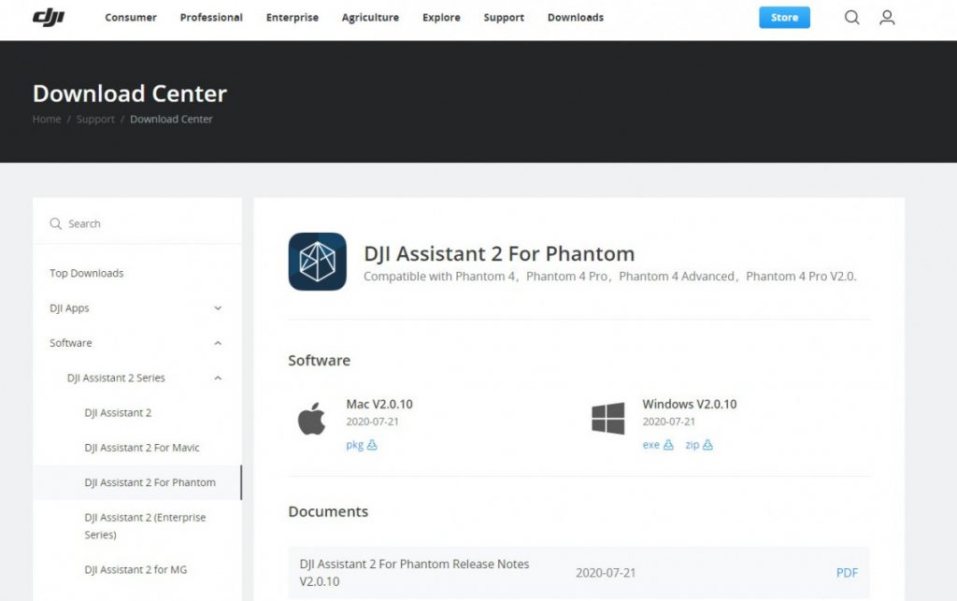Download the Mac pkg file
The image size is (957, 601).
point(362,445)
